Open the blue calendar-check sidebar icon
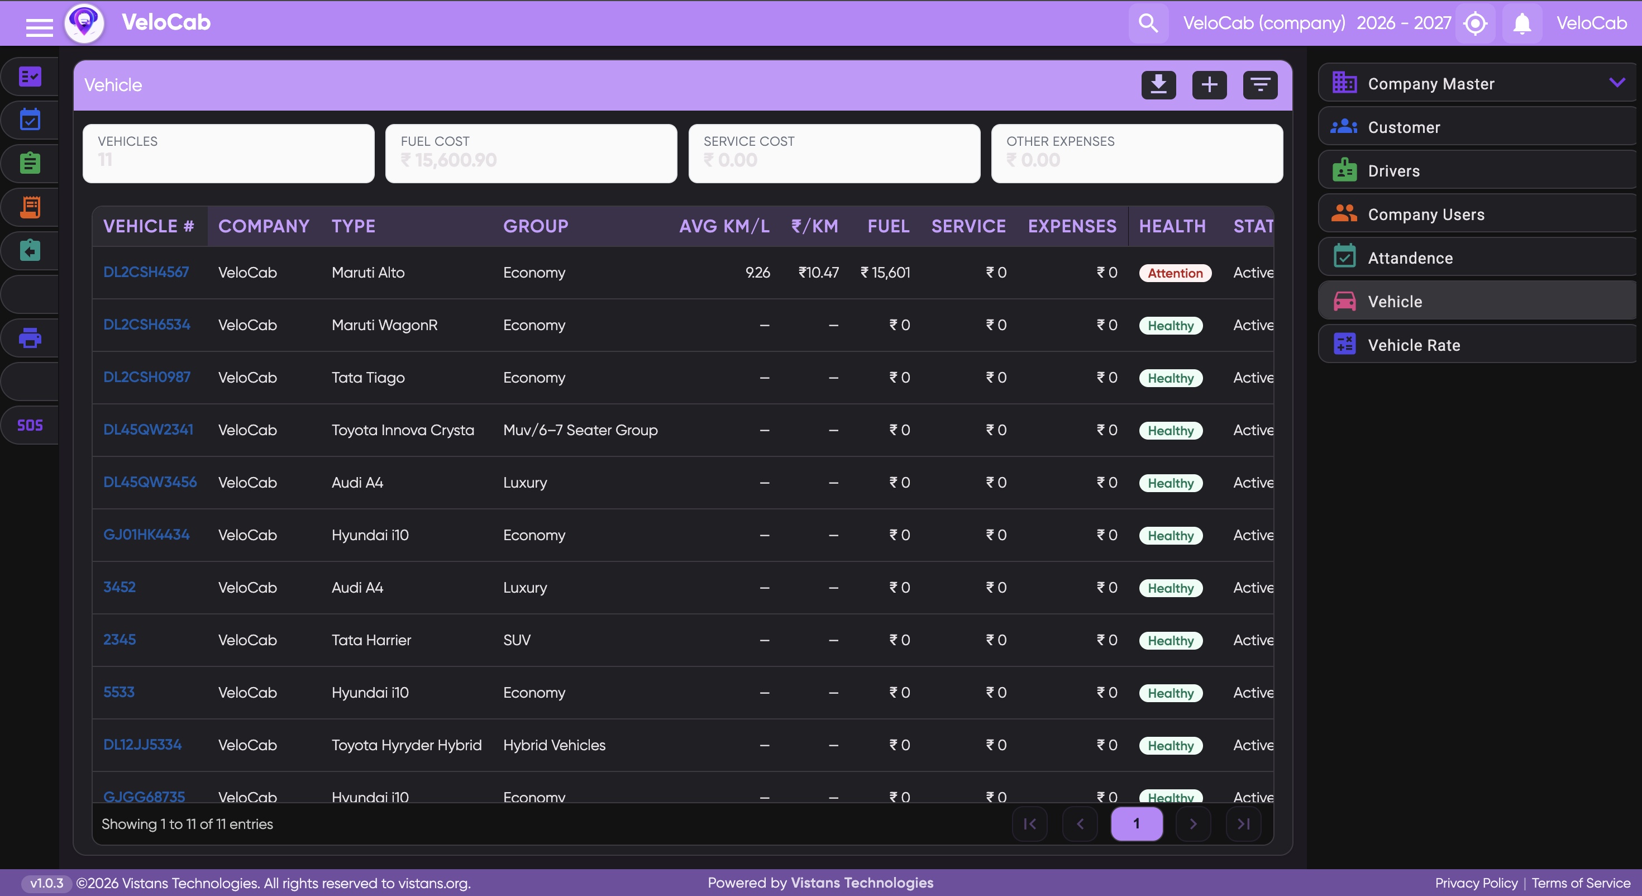The image size is (1642, 896). click(30, 120)
